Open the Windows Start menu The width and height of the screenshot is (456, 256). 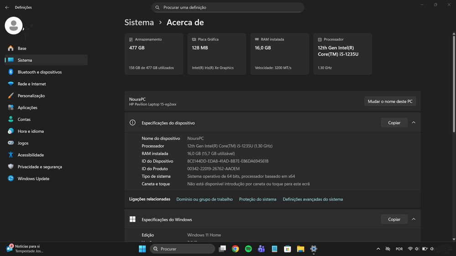(142, 249)
